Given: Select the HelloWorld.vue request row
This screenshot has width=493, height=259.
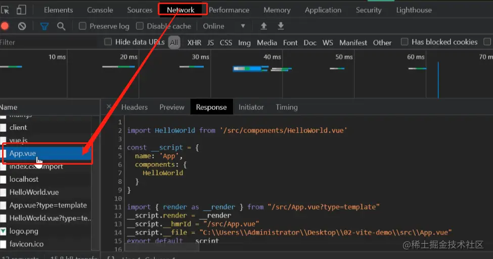Looking at the screenshot, I should coord(46,192).
